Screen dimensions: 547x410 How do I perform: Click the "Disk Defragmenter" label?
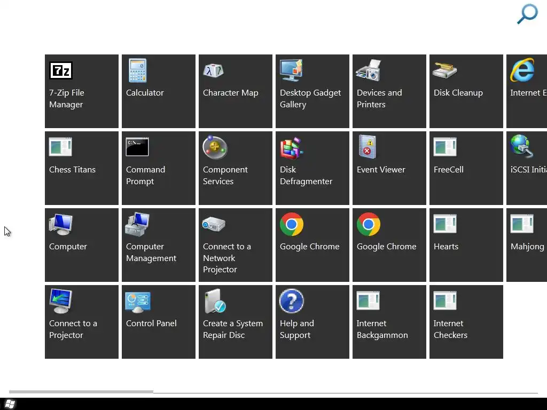click(306, 175)
